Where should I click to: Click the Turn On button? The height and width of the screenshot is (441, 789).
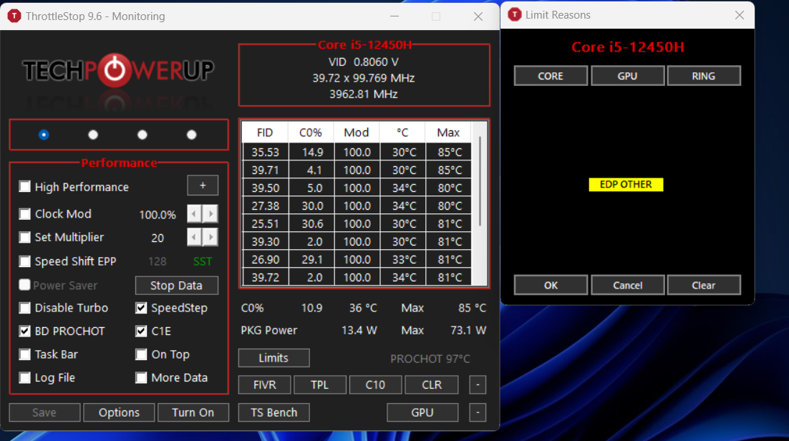pos(193,412)
